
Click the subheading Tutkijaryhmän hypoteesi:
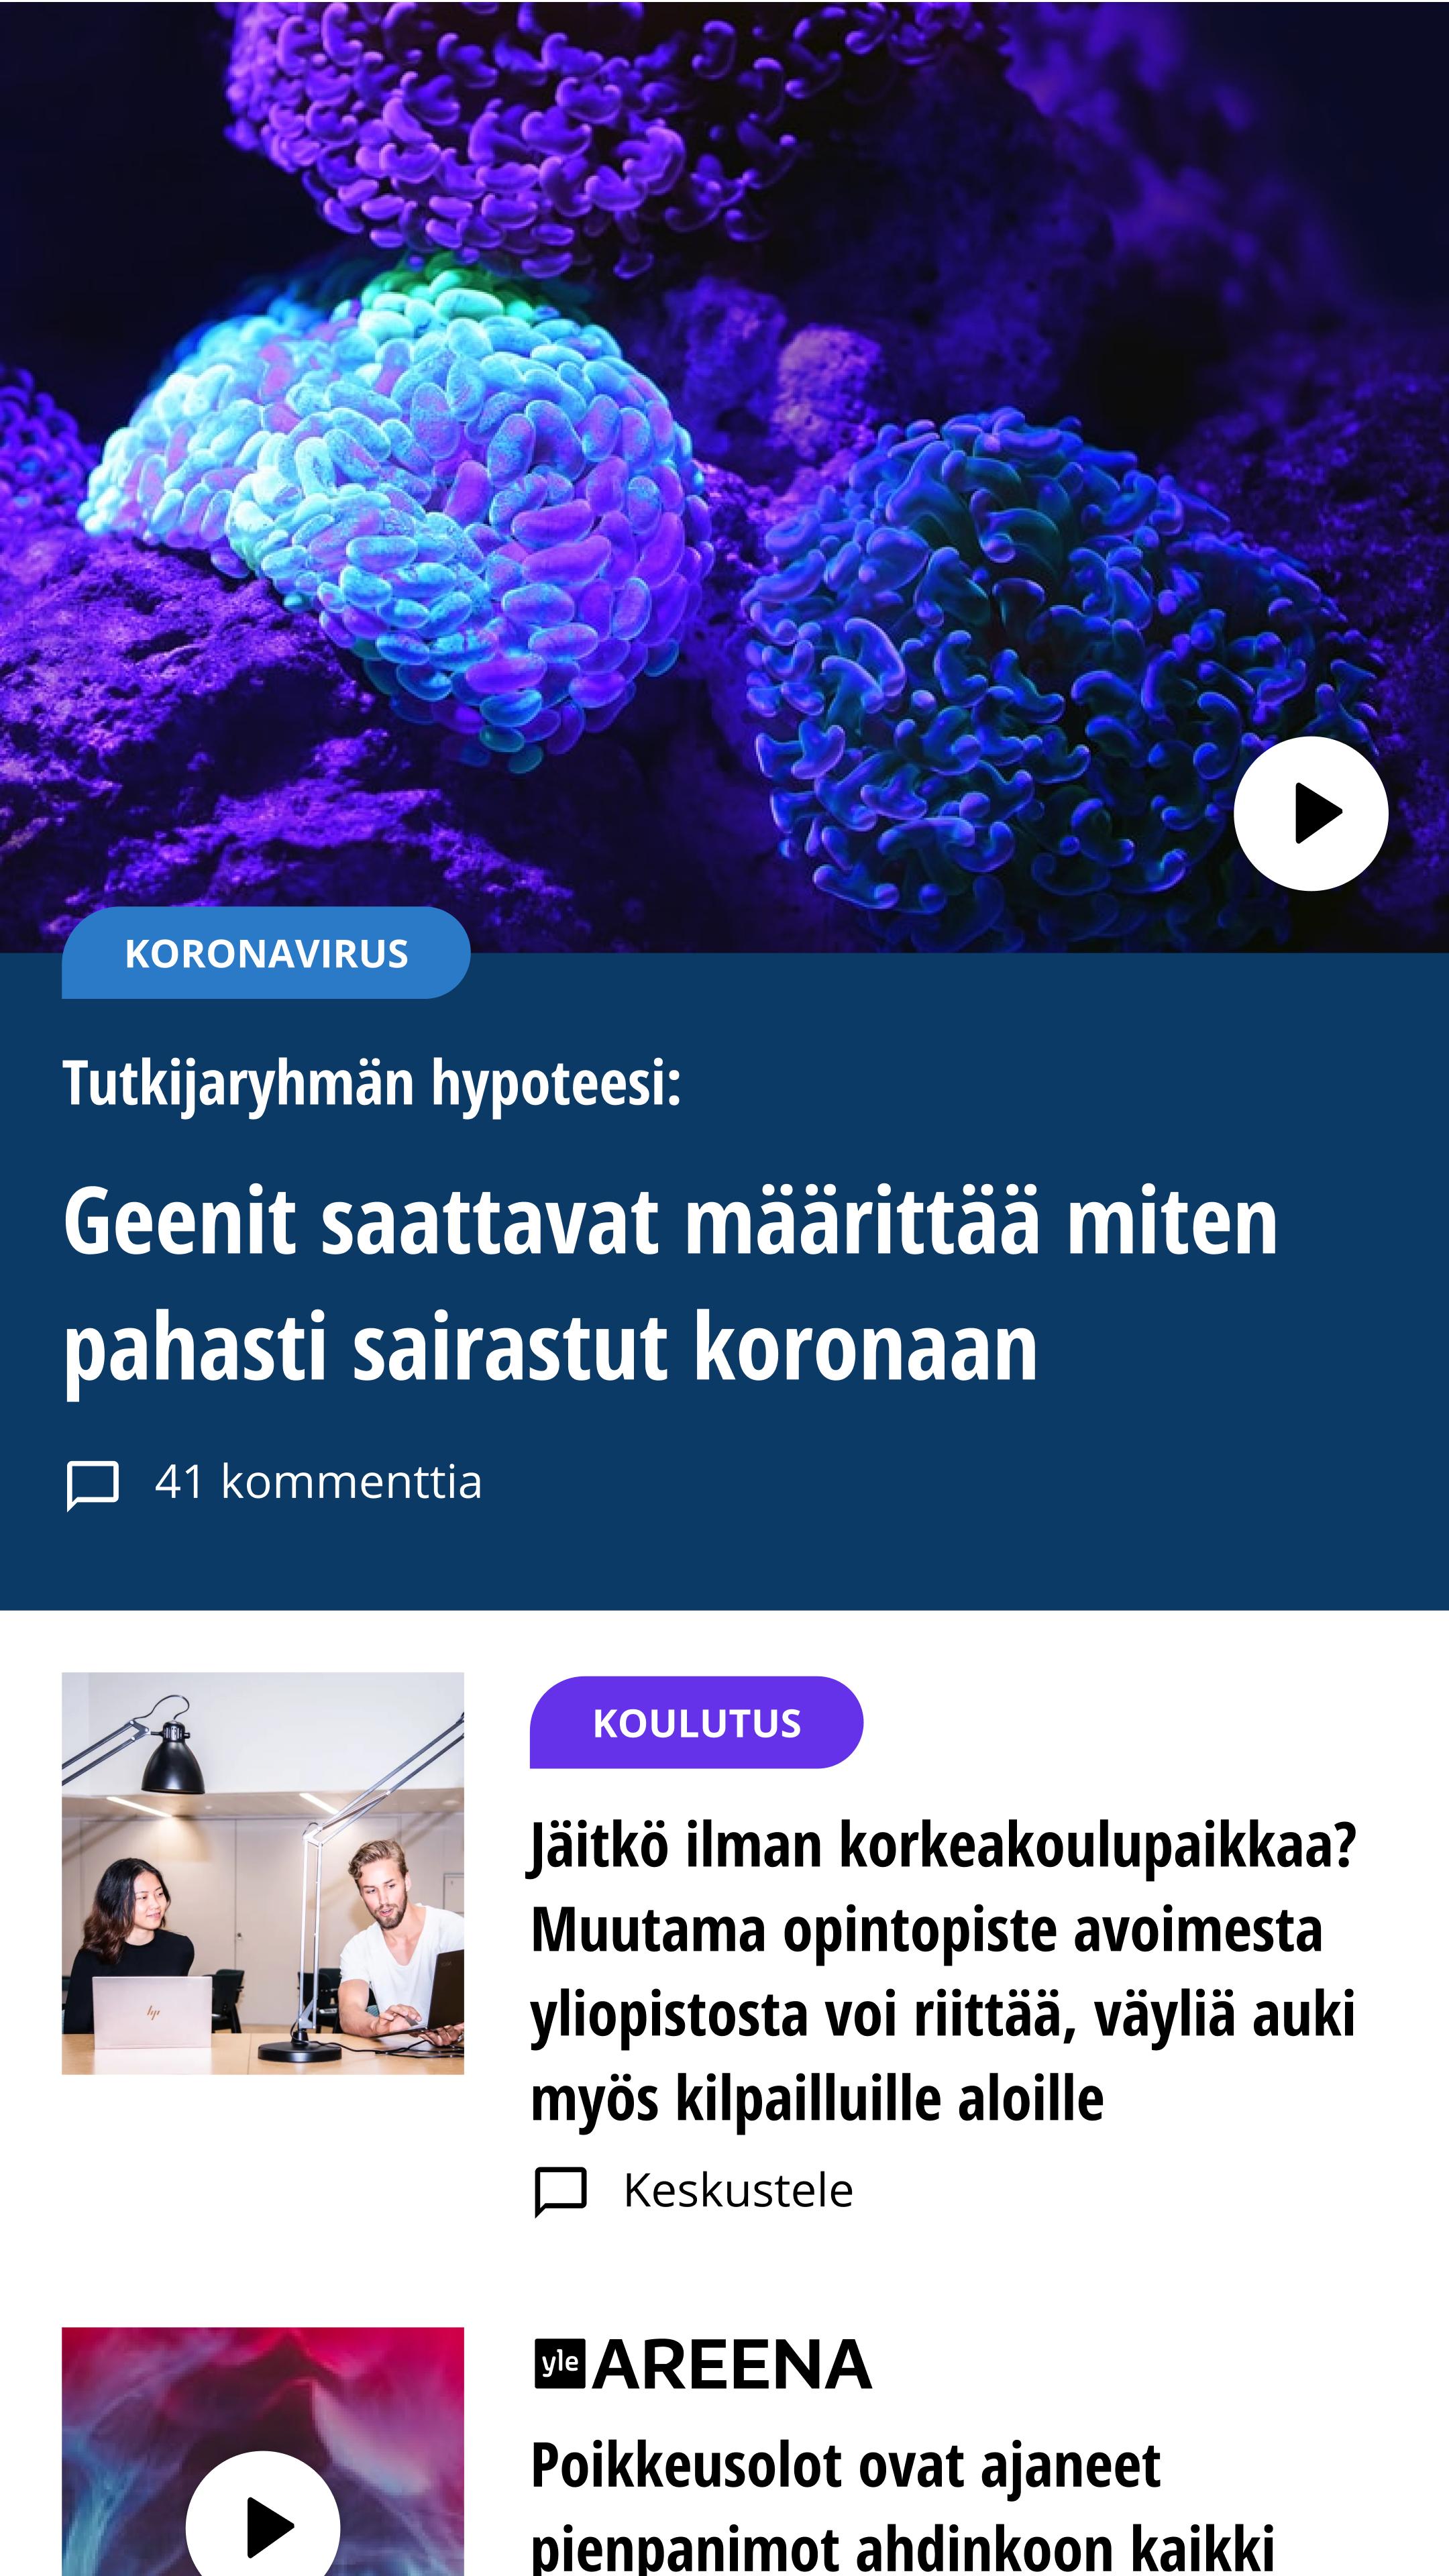pos(372,1084)
